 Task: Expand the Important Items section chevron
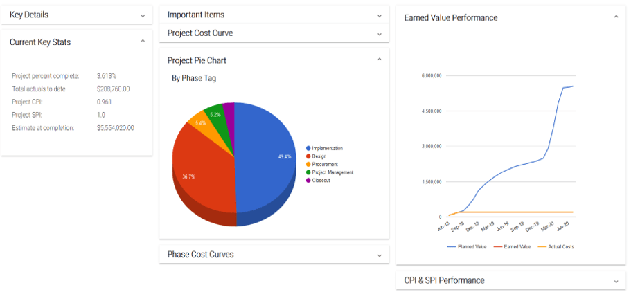click(x=379, y=15)
